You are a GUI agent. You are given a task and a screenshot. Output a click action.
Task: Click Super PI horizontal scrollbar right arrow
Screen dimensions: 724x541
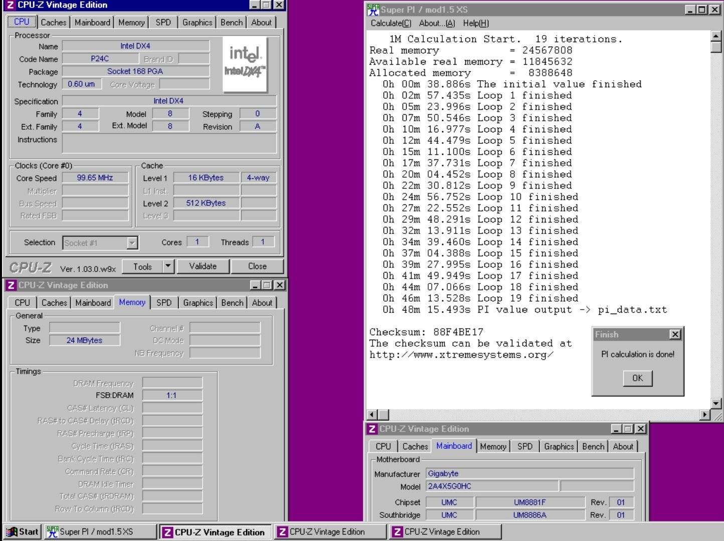point(705,415)
